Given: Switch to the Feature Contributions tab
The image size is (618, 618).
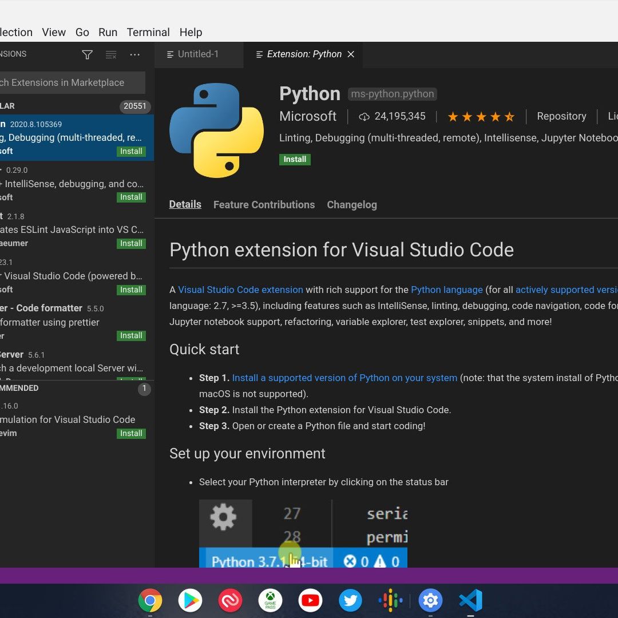Looking at the screenshot, I should pyautogui.click(x=264, y=205).
